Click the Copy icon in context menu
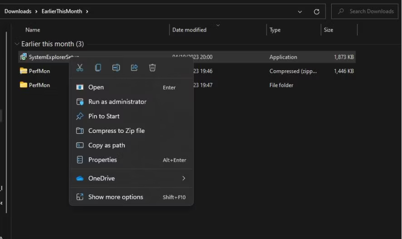Image resolution: width=402 pixels, height=239 pixels. point(98,68)
